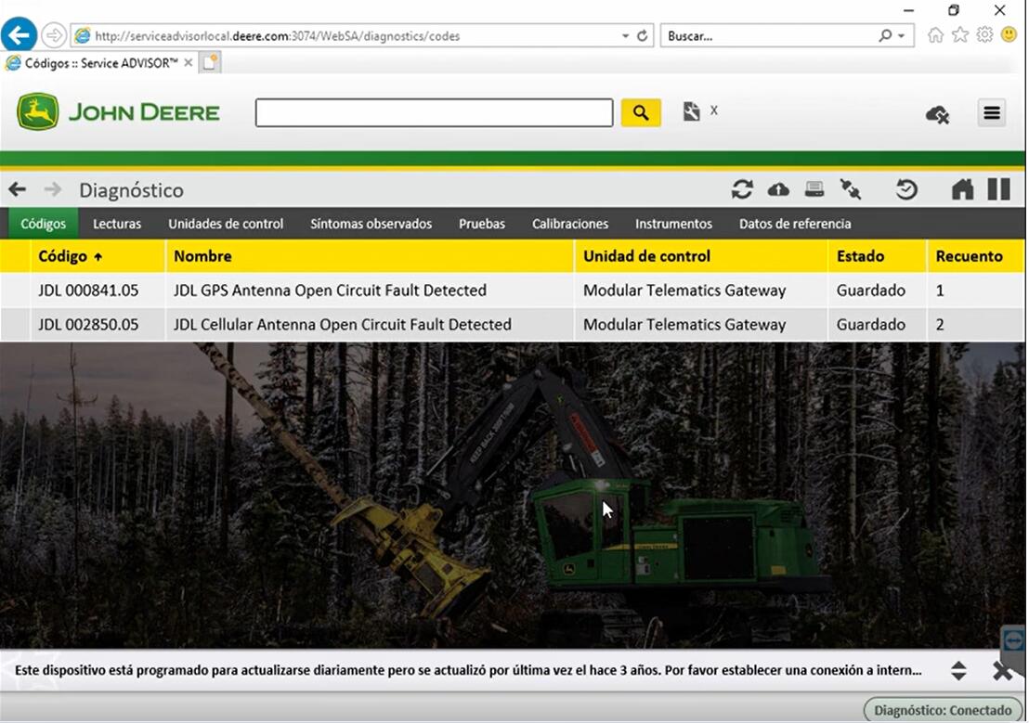Click JDL Cellular Antenna Open Circuit Fault Detected
Image resolution: width=1029 pixels, height=723 pixels.
343,324
